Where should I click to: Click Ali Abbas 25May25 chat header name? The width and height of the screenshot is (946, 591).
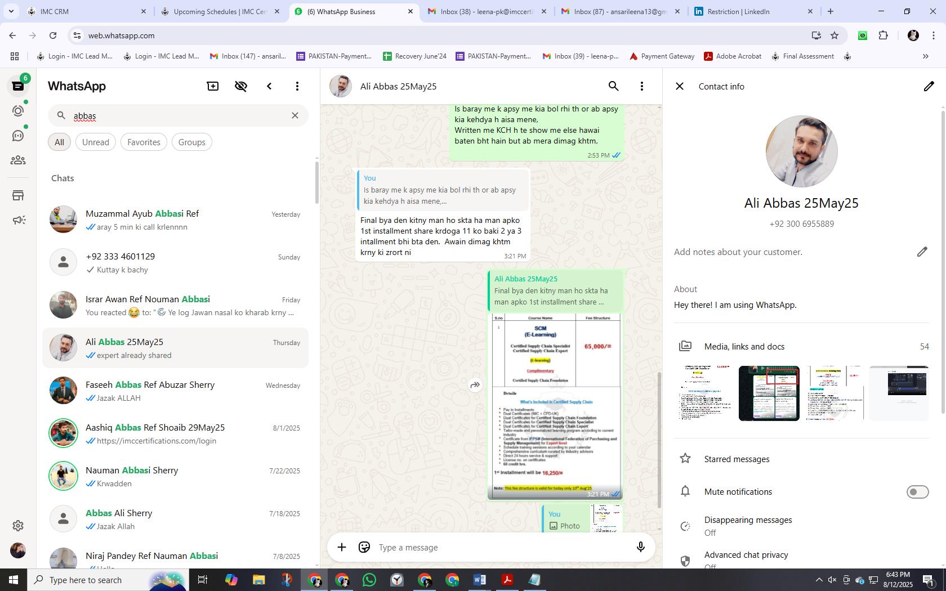tap(399, 86)
